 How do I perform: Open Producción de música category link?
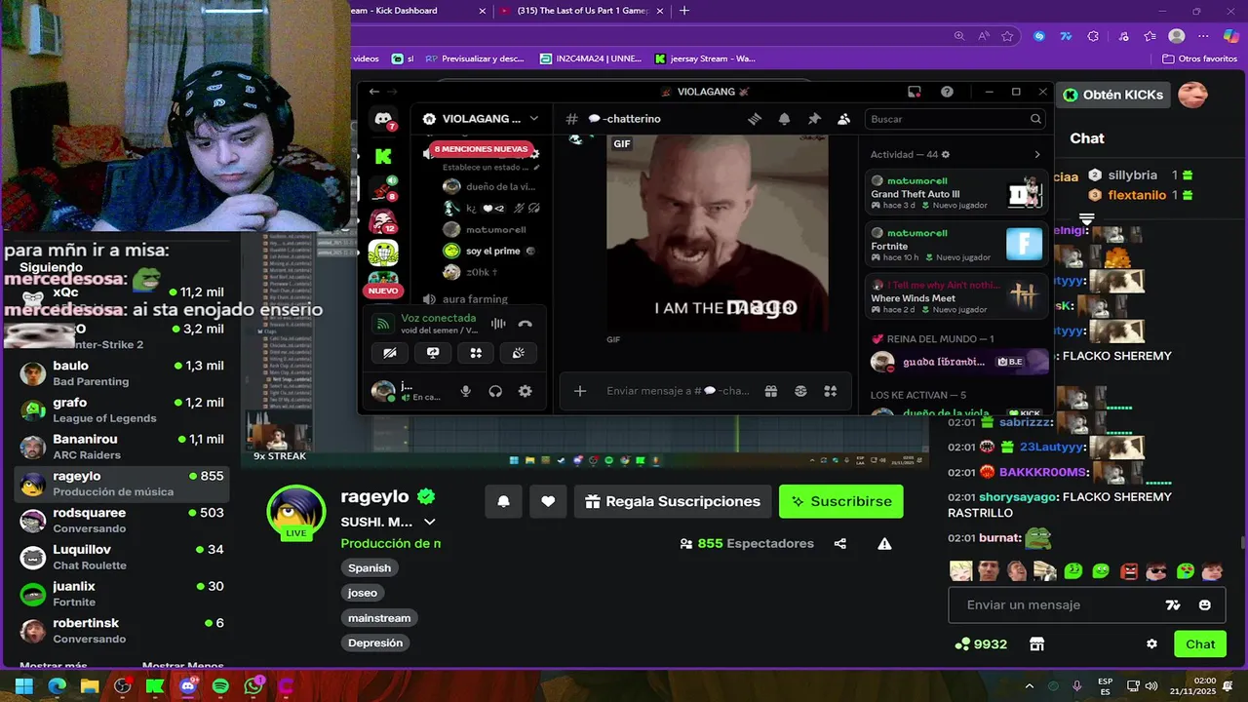[x=391, y=543]
